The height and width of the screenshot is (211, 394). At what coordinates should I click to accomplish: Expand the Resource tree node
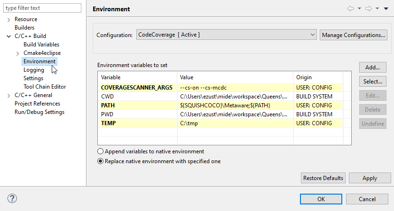(9, 19)
